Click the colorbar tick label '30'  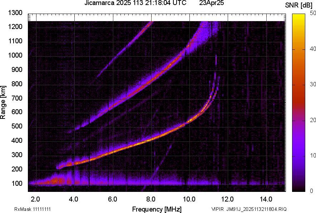tap(313, 84)
